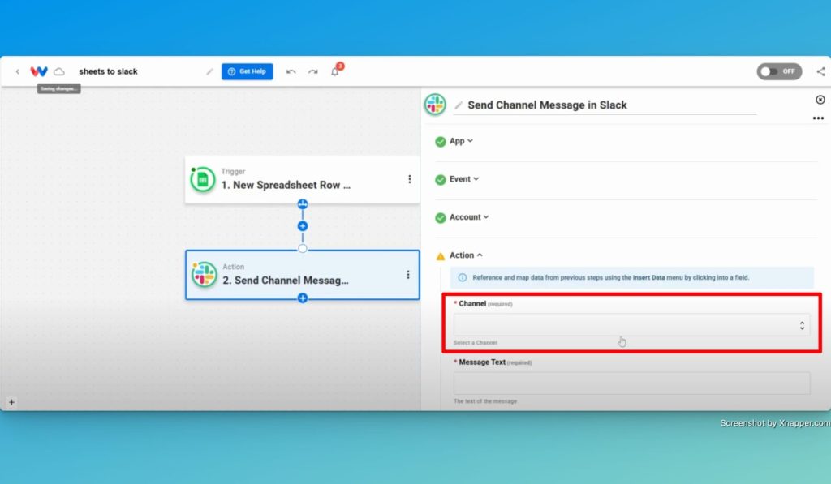Undo the last change
Screen dimensions: 831x484
291,71
